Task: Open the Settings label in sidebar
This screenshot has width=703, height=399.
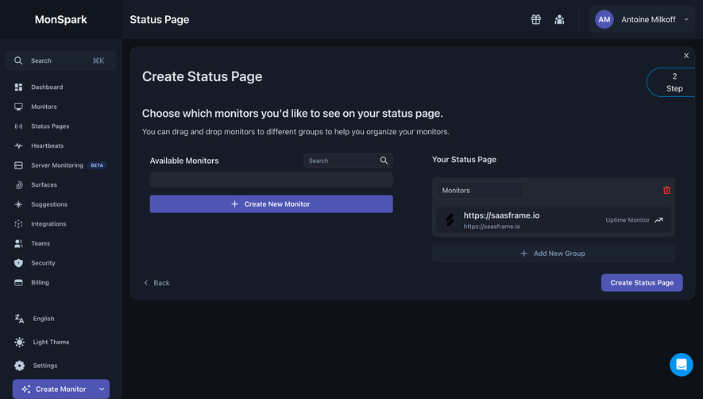Action: click(45, 366)
